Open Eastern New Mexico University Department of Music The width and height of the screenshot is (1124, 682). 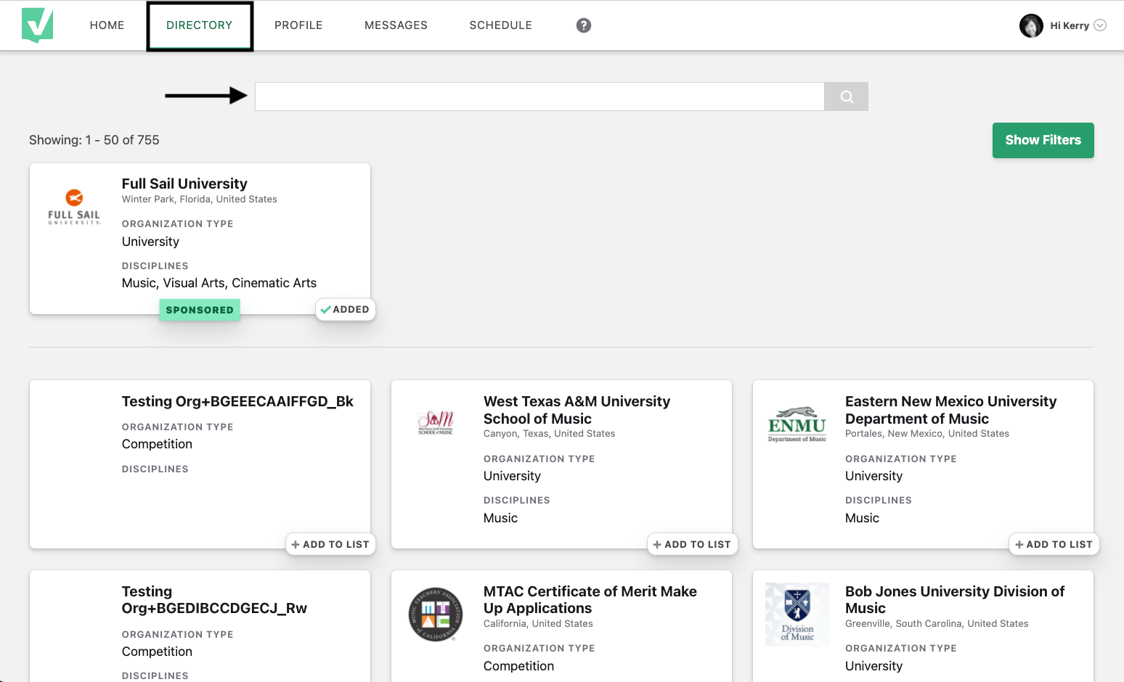coord(950,410)
